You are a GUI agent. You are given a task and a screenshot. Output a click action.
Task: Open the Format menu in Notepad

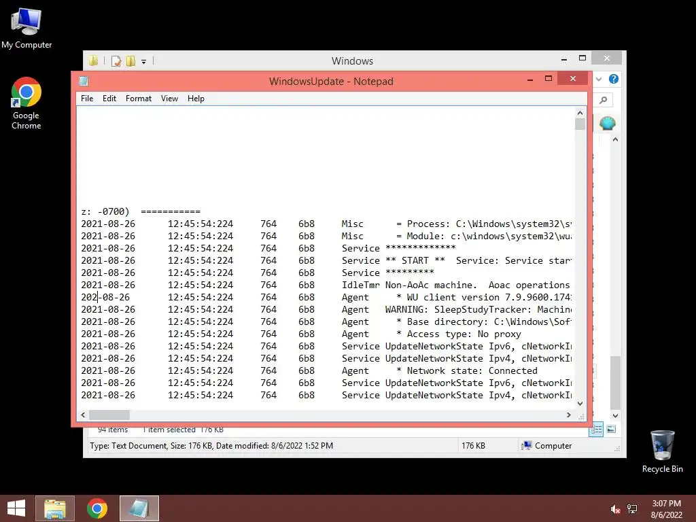(139, 99)
